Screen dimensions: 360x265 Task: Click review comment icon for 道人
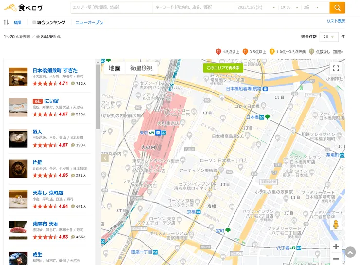pyautogui.click(x=73, y=145)
